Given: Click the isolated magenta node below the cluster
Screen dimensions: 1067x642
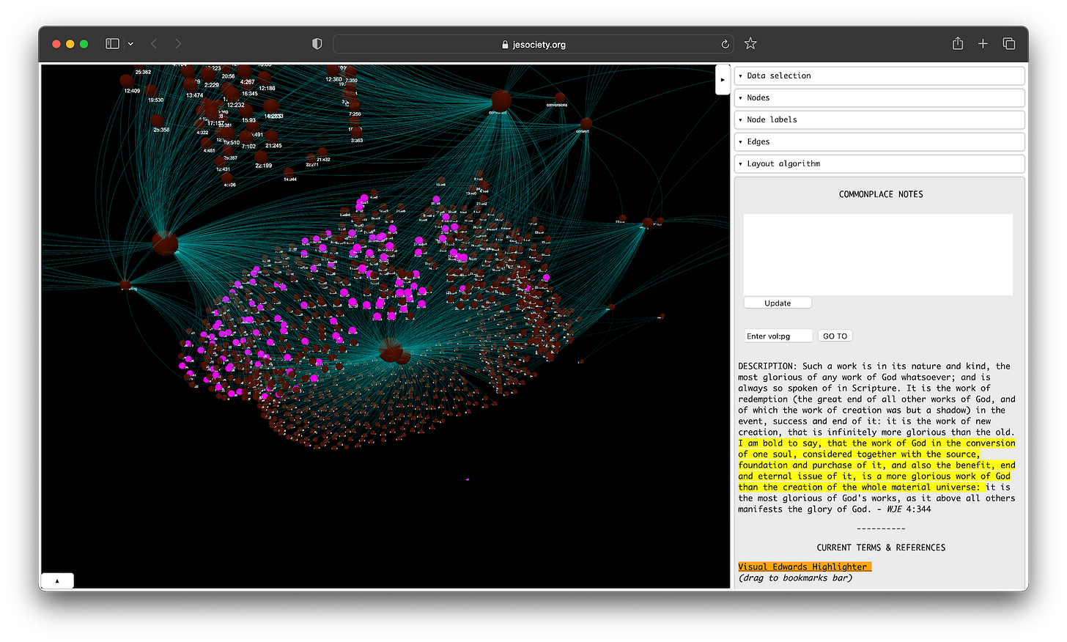Looking at the screenshot, I should (x=468, y=479).
